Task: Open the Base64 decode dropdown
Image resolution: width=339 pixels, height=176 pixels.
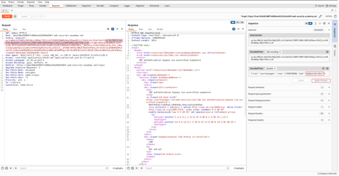Action: [x=271, y=69]
